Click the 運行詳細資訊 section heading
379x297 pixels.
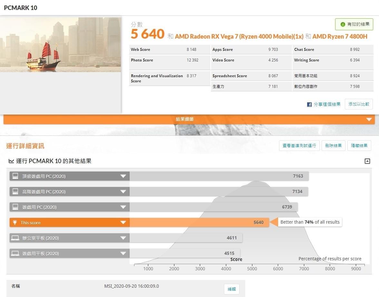click(x=25, y=146)
